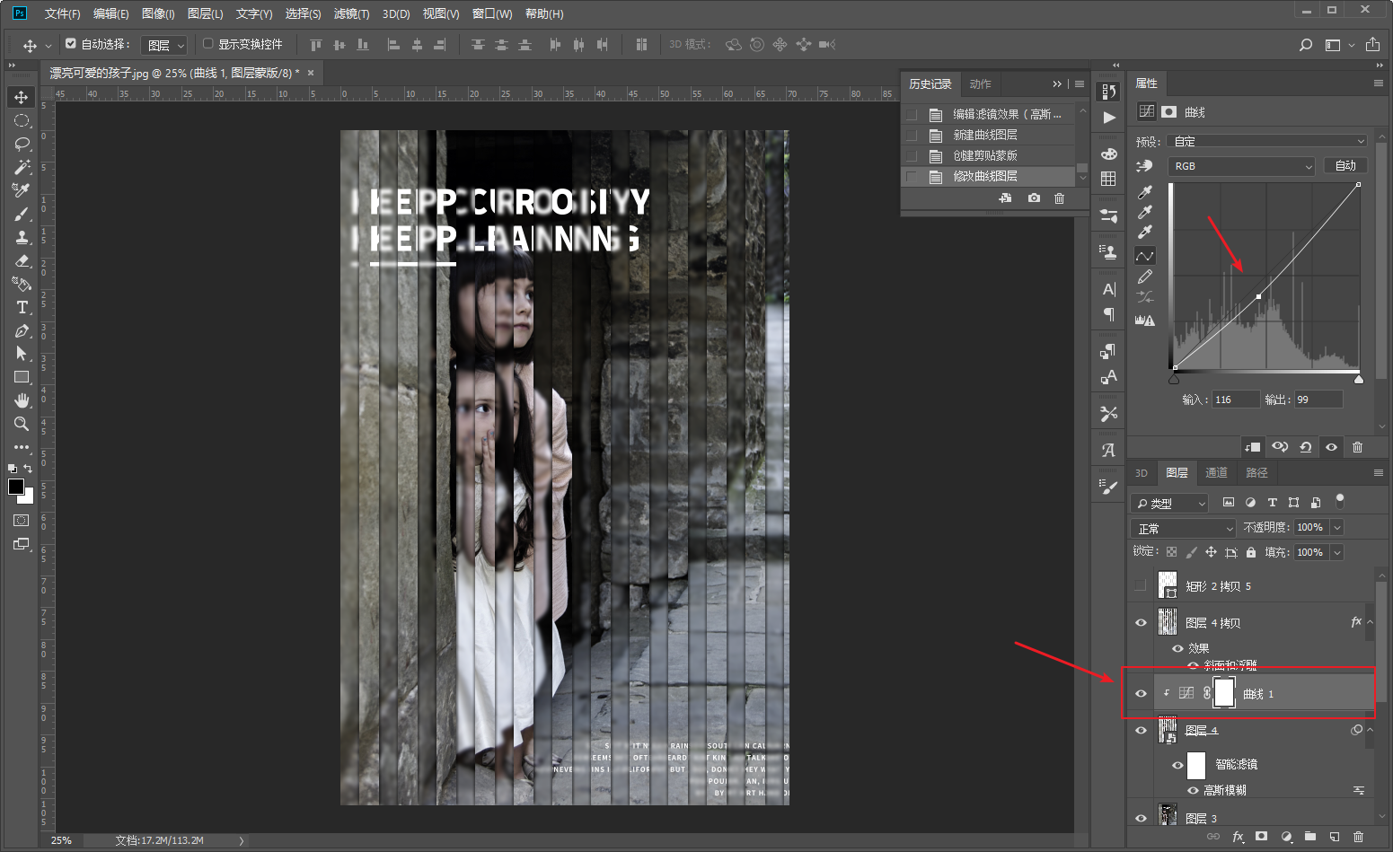Add layer mask icon in Layers footer
1393x852 pixels.
(1262, 837)
